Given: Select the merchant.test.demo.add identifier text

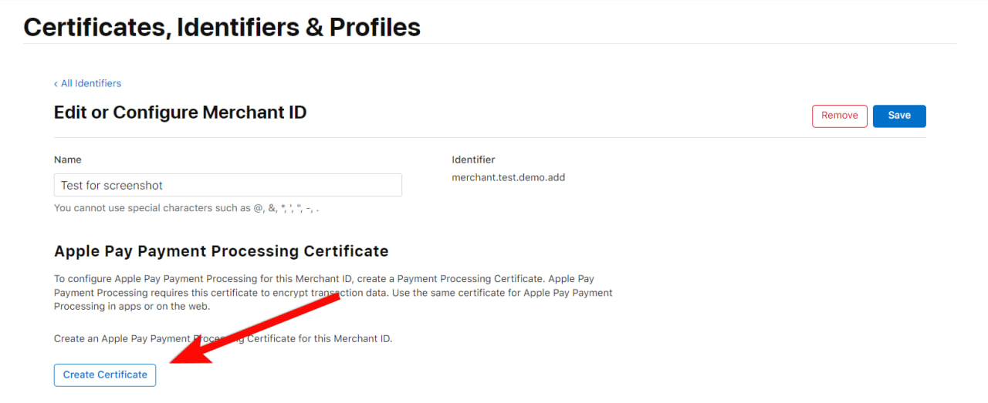Looking at the screenshot, I should pos(508,177).
